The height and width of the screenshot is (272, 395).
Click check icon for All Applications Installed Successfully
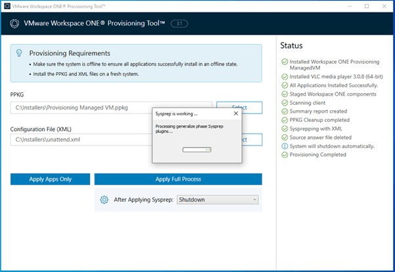click(x=285, y=85)
